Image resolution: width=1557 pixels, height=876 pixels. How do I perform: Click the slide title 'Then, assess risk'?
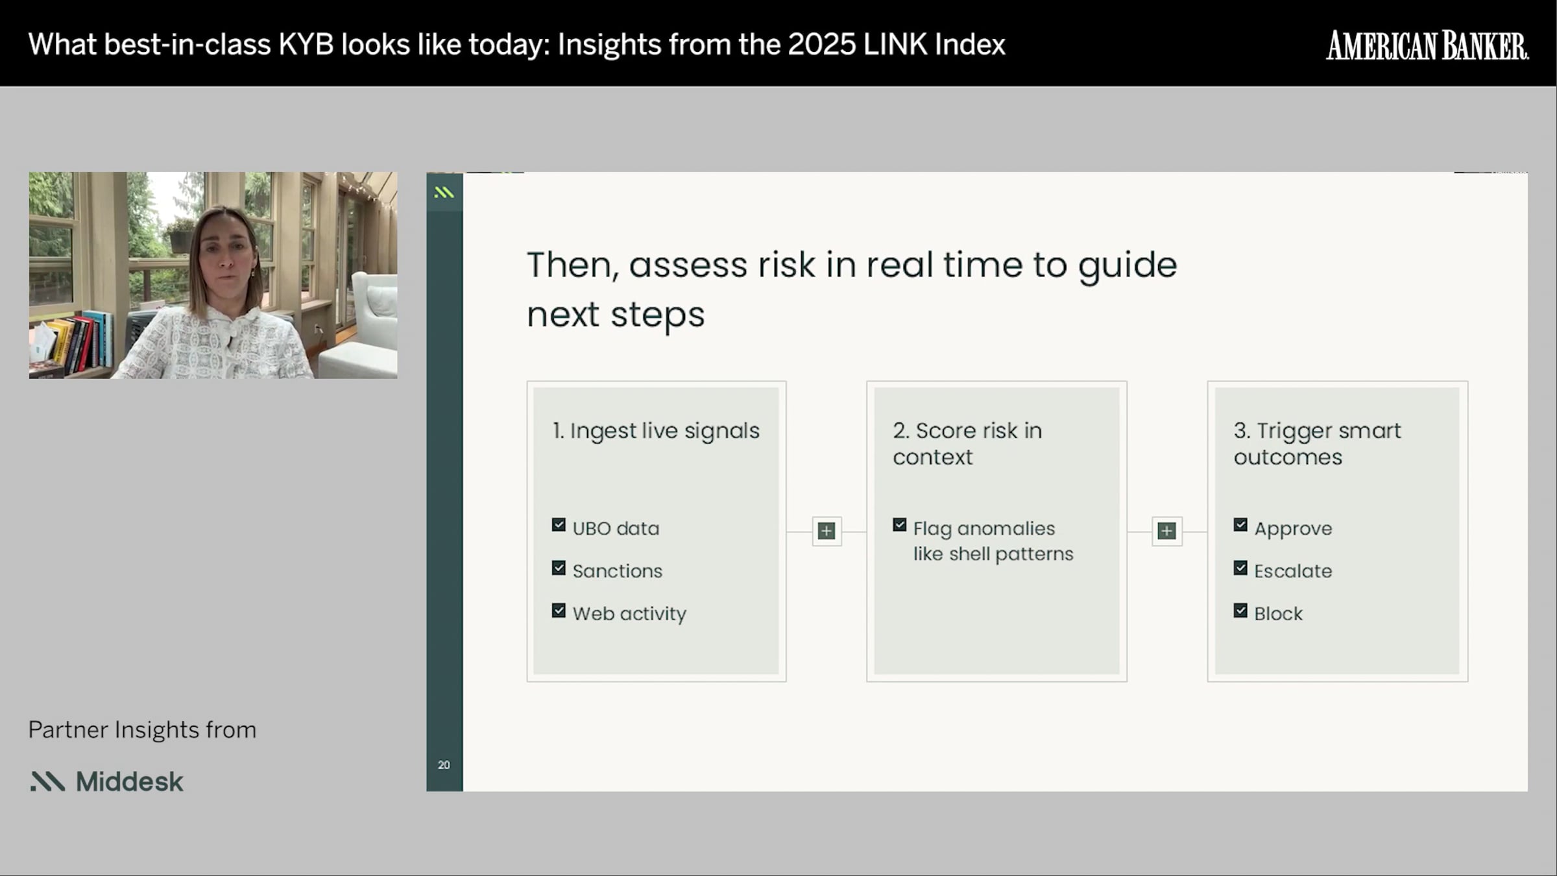[851, 289]
